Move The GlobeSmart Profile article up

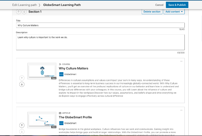coord(22,125)
